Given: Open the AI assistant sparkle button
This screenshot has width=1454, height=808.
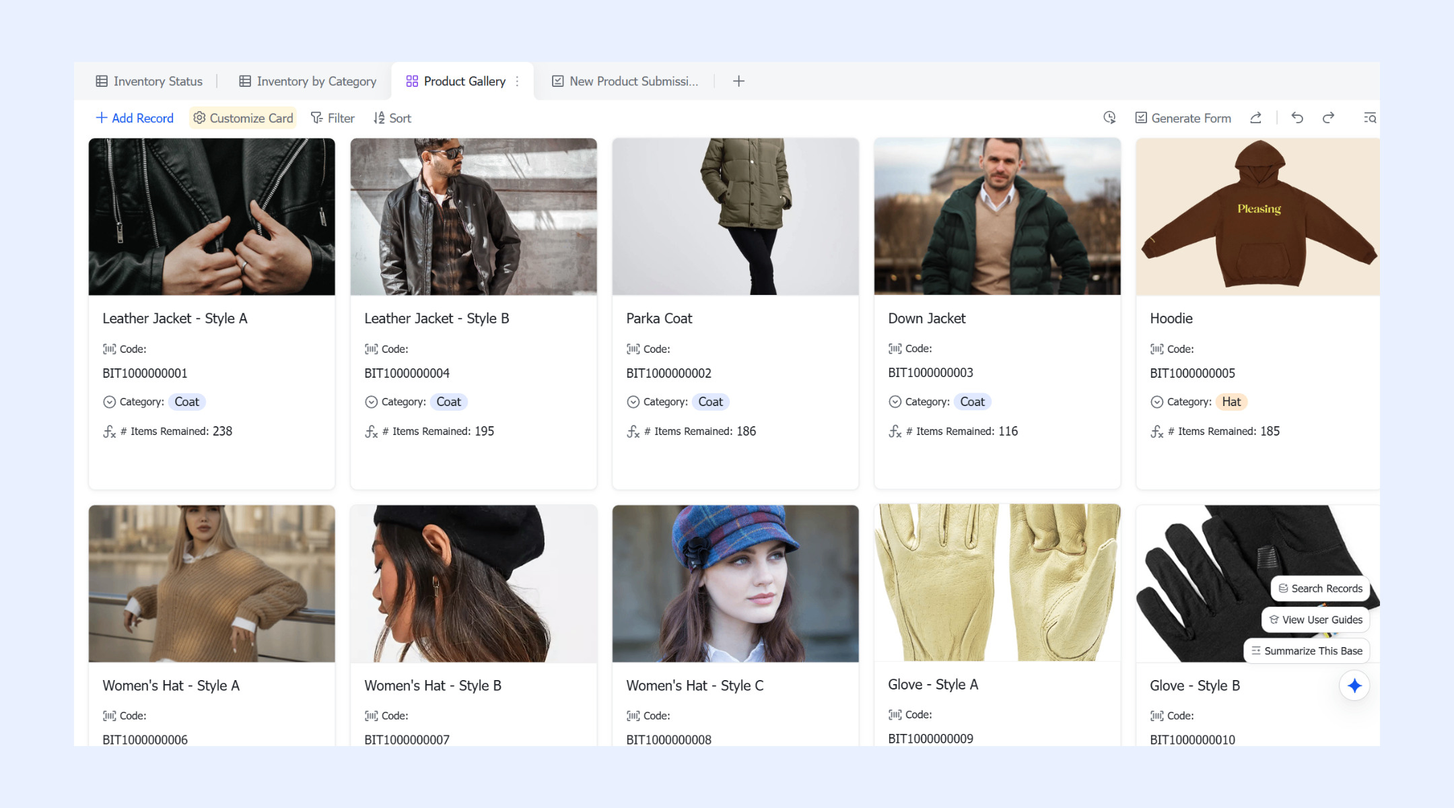Looking at the screenshot, I should (1354, 685).
